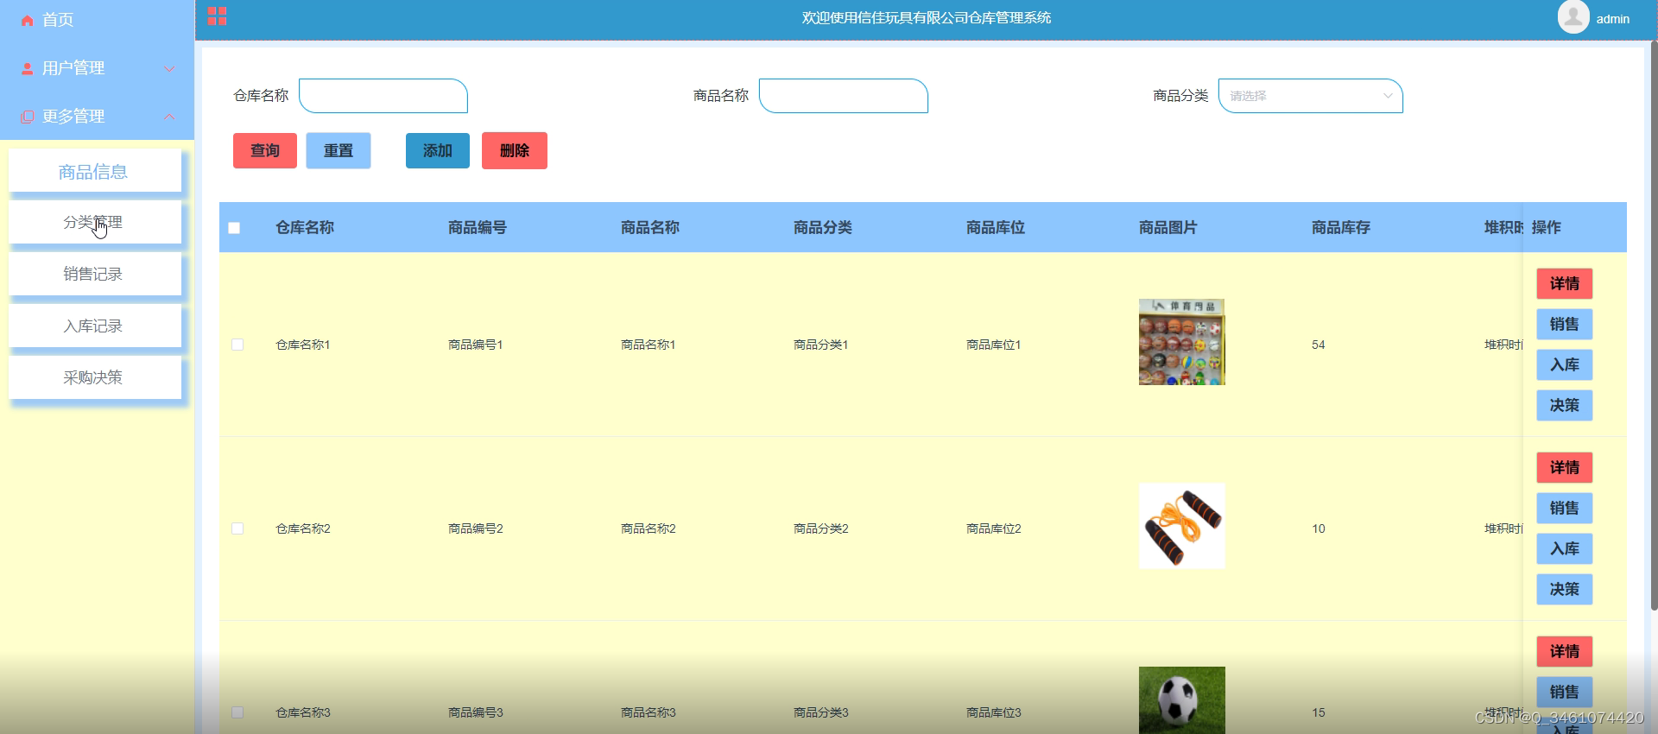Focus the 商品名称 search field
Screen dimensions: 1658x734
[844, 96]
